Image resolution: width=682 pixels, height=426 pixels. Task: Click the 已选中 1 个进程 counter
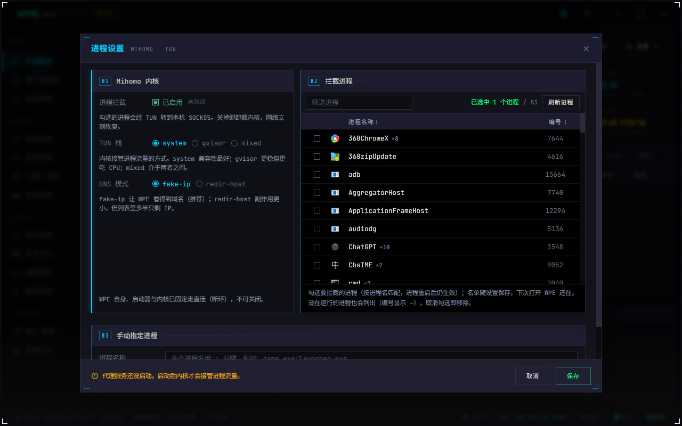point(495,102)
